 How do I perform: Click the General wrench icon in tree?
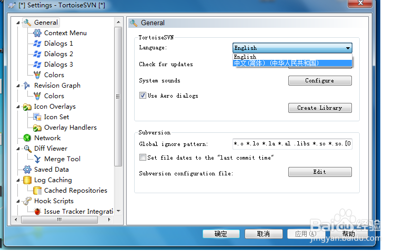[x=27, y=23]
